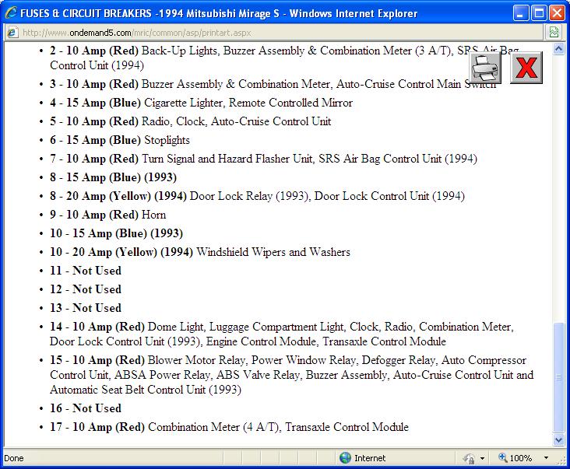Click the "3 - 10 Amp (Red)" fuse entry
The image size is (570, 469).
(273, 84)
